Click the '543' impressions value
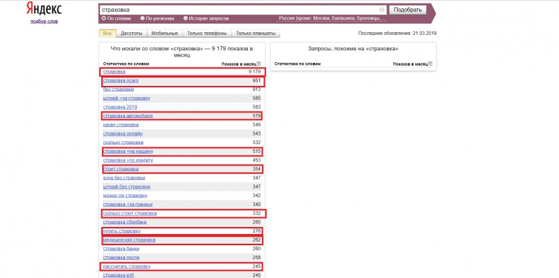 (256, 133)
